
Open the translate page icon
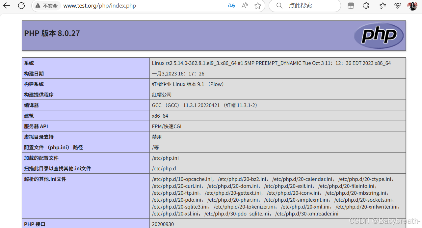click(x=231, y=6)
